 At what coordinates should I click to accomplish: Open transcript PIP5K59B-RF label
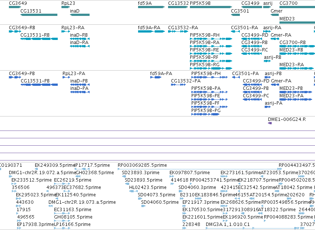pyautogui.click(x=204, y=57)
